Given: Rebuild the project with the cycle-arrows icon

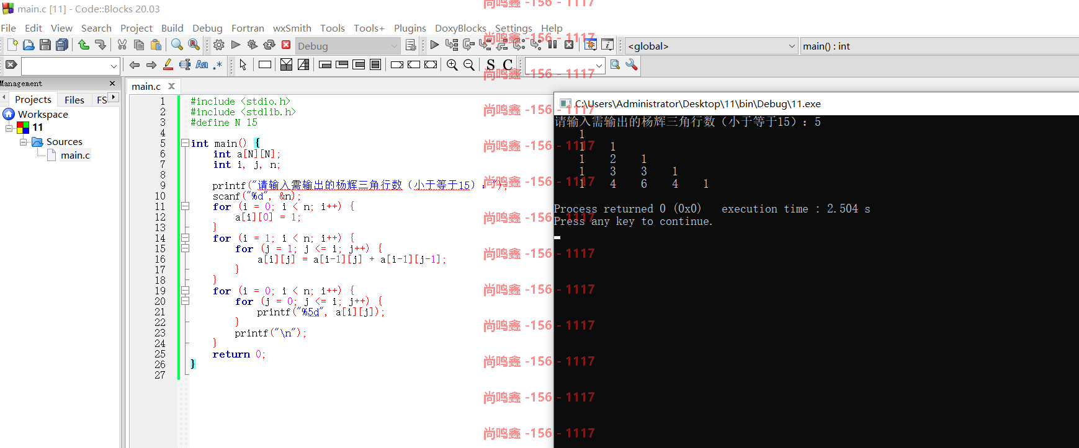Looking at the screenshot, I should [x=269, y=45].
